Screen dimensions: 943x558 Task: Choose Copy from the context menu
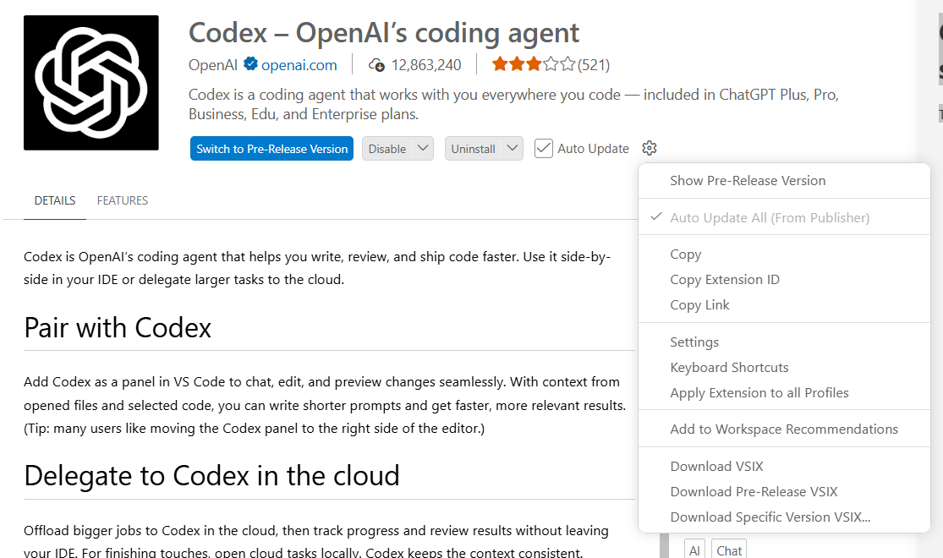click(x=784, y=254)
